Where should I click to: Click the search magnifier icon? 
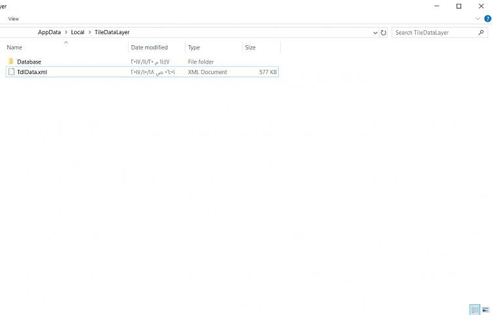(481, 32)
